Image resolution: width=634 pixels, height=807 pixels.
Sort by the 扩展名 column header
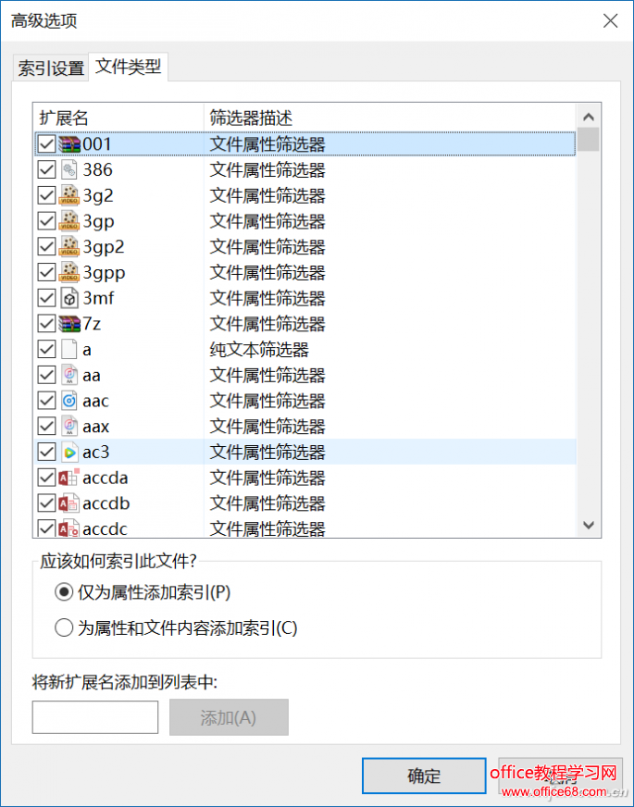(x=118, y=118)
